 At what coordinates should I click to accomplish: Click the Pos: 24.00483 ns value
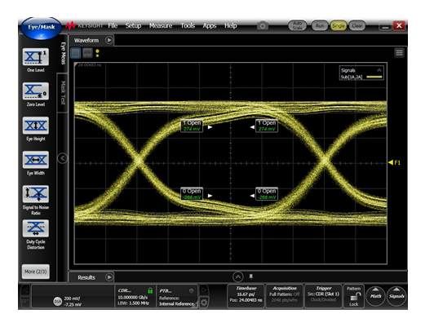click(246, 300)
